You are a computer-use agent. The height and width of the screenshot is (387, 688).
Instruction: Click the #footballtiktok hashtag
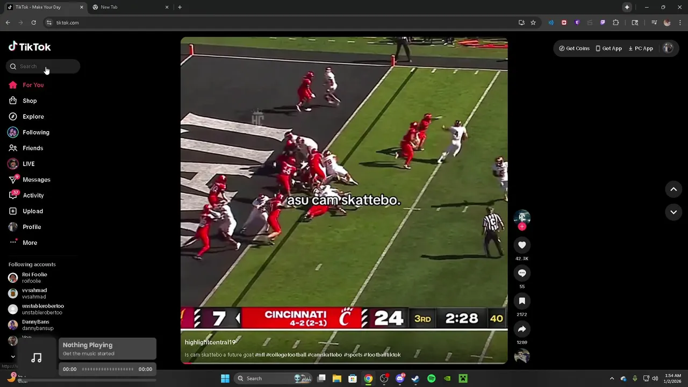(382, 355)
